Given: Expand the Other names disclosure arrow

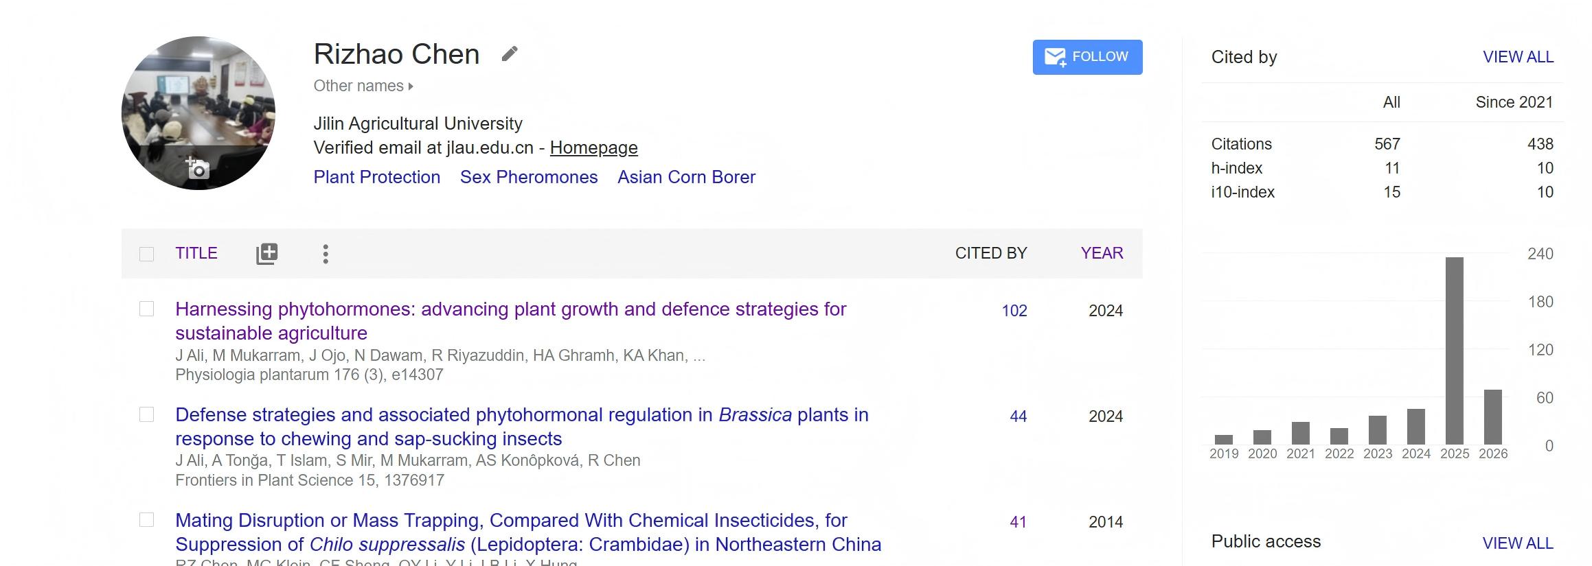Looking at the screenshot, I should [411, 86].
